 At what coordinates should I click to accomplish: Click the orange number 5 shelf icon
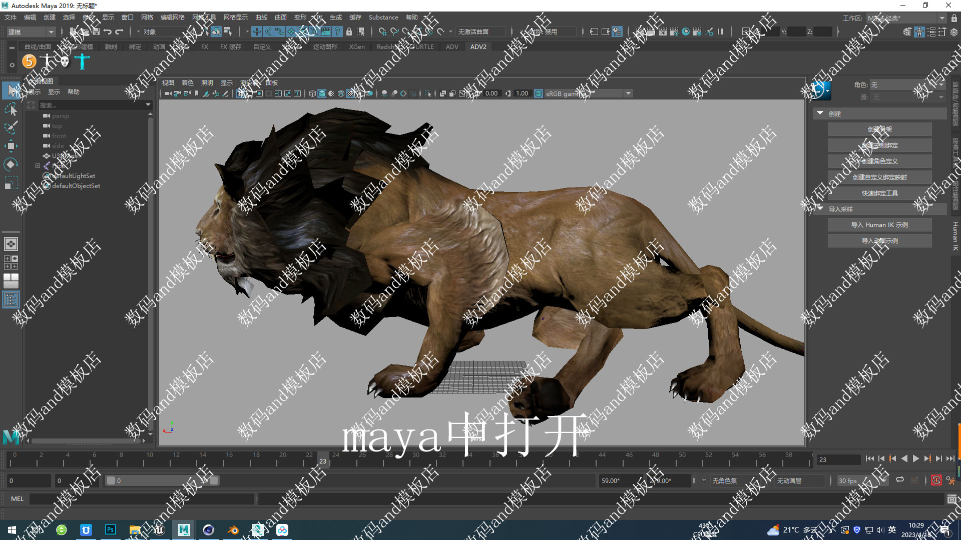pos(30,61)
